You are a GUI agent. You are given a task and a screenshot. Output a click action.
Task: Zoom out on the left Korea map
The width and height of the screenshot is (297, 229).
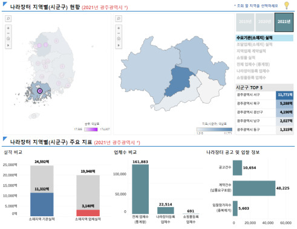[8, 33]
